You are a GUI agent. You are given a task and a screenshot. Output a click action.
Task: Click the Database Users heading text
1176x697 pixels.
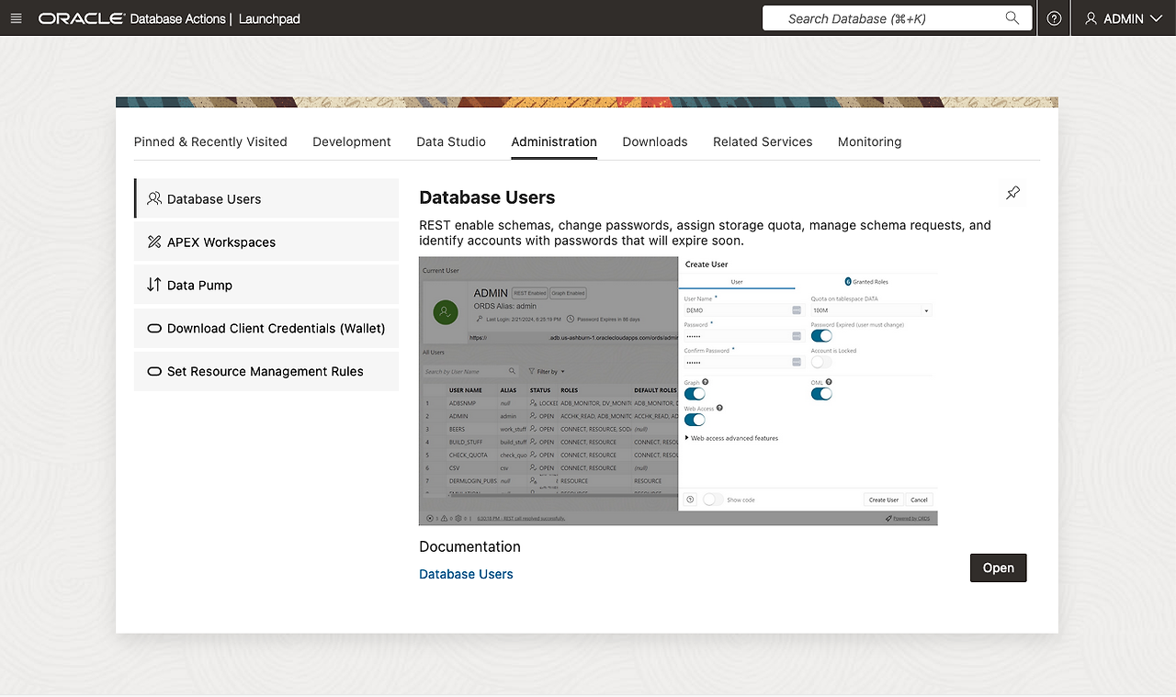pyautogui.click(x=487, y=197)
